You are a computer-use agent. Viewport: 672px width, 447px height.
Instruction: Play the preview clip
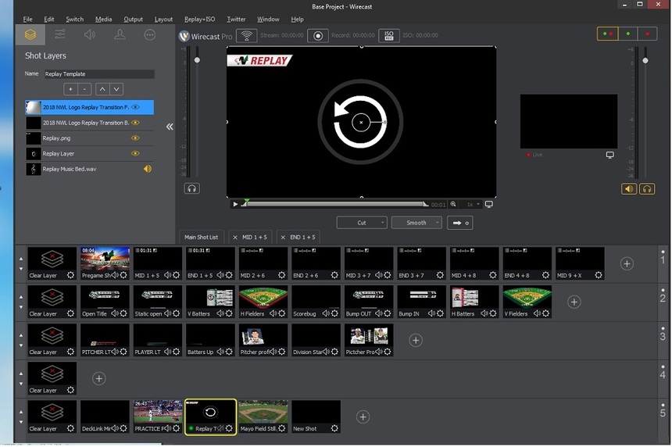coord(235,204)
